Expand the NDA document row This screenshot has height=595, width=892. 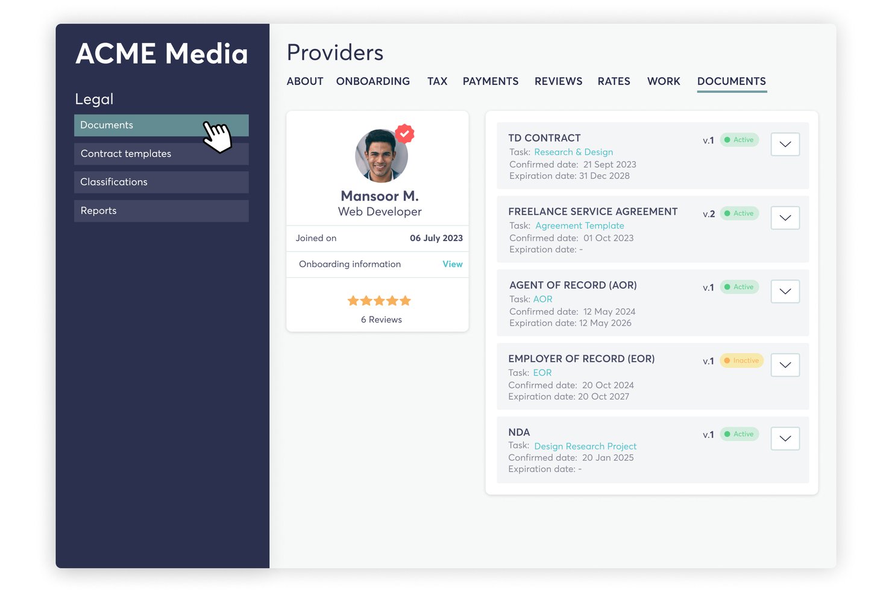click(785, 438)
